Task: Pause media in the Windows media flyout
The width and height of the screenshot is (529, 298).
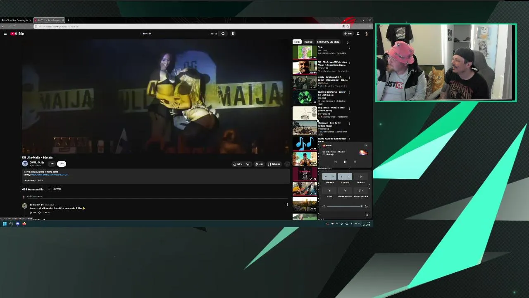Action: click(345, 162)
